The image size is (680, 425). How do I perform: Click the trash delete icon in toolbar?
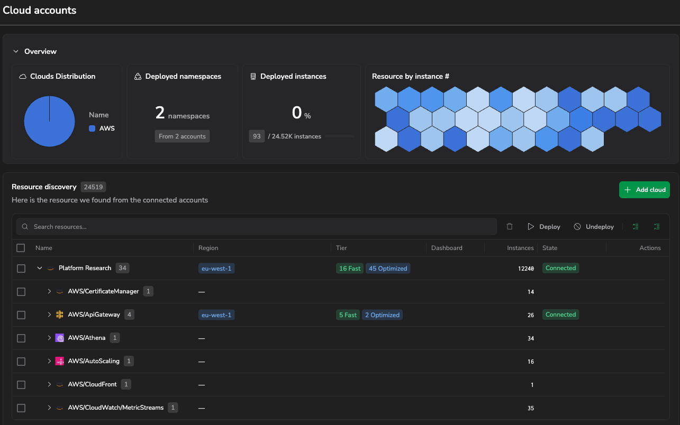click(510, 226)
